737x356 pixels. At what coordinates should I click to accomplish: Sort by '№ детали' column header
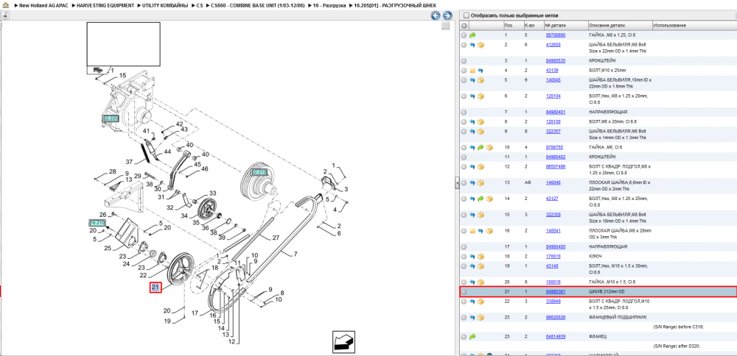566,25
